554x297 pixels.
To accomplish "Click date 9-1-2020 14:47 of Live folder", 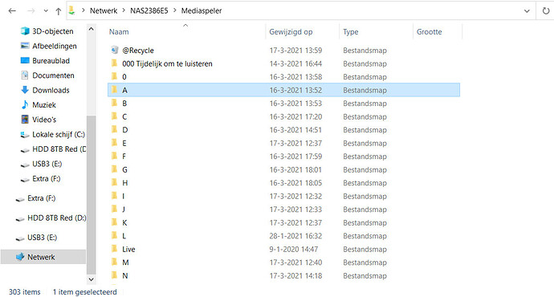I will (294, 250).
